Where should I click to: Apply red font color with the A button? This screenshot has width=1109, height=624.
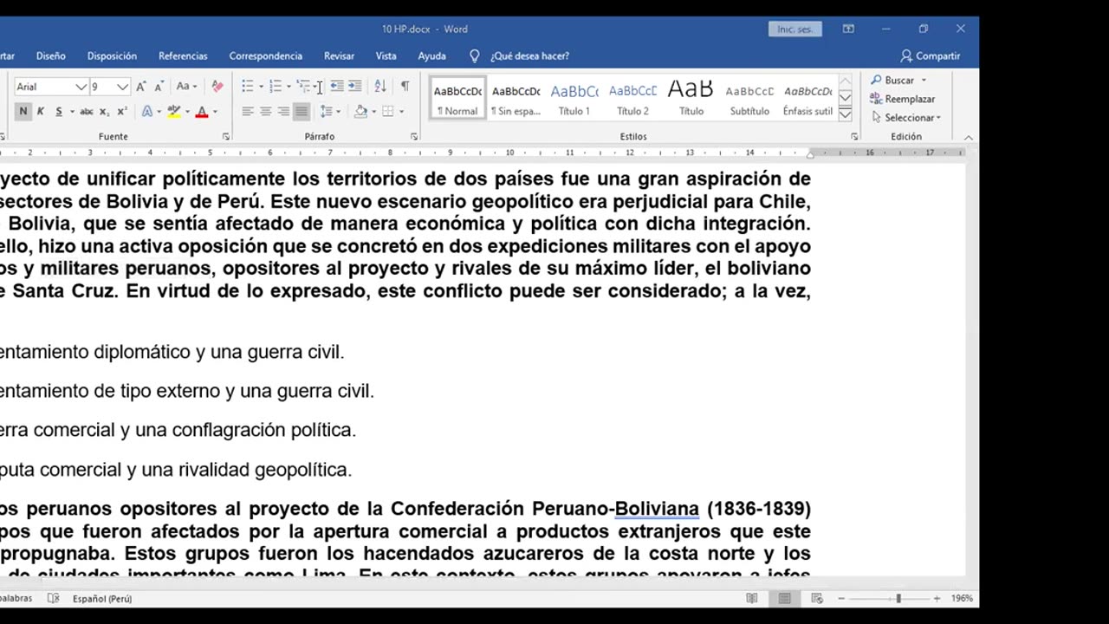(202, 112)
